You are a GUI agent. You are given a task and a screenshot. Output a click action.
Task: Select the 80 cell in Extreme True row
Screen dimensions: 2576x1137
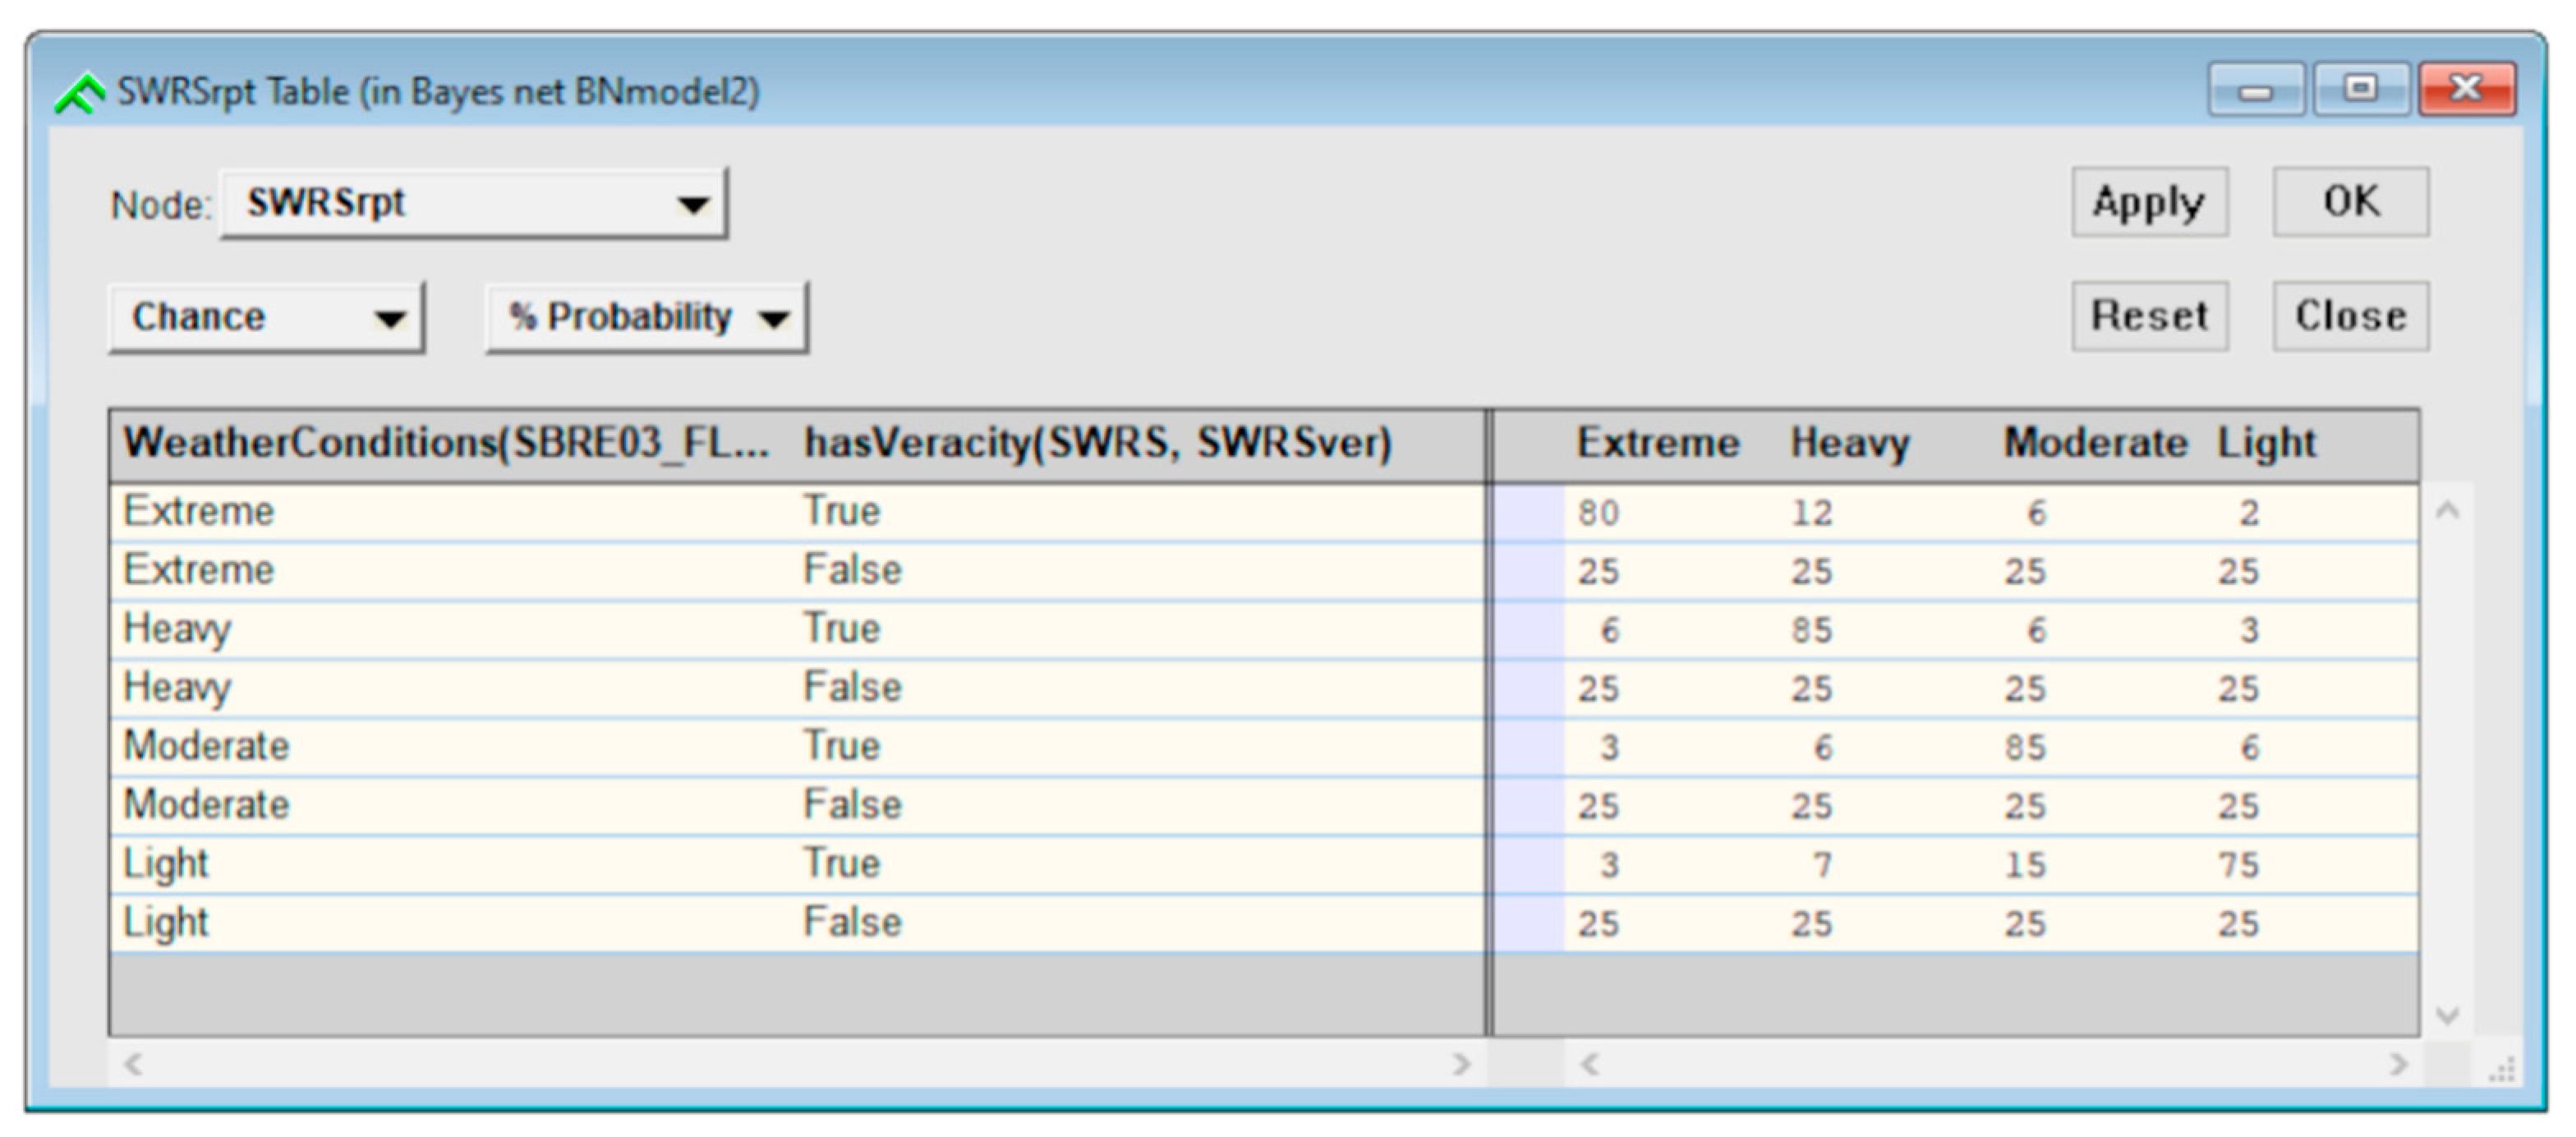tap(1598, 513)
